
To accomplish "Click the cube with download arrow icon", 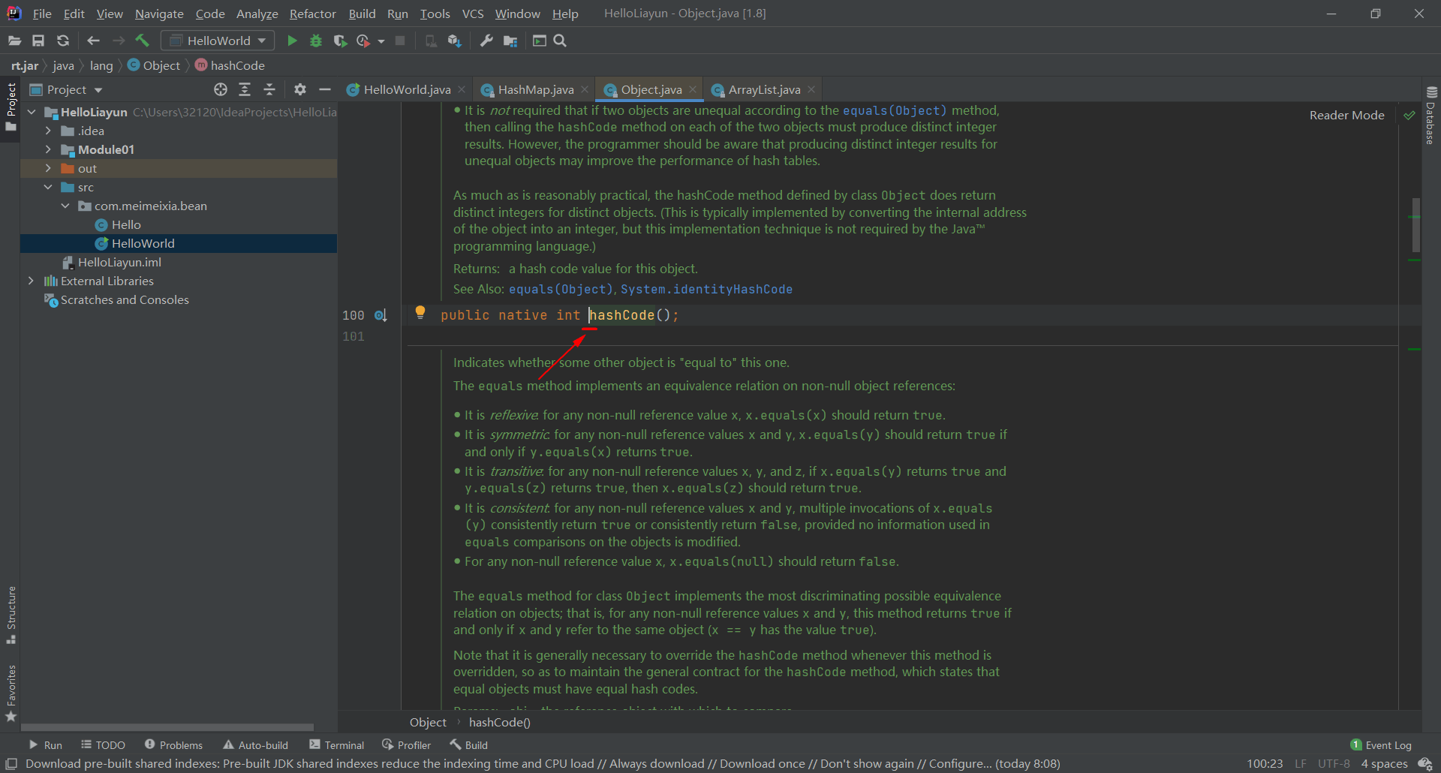I will tap(454, 41).
